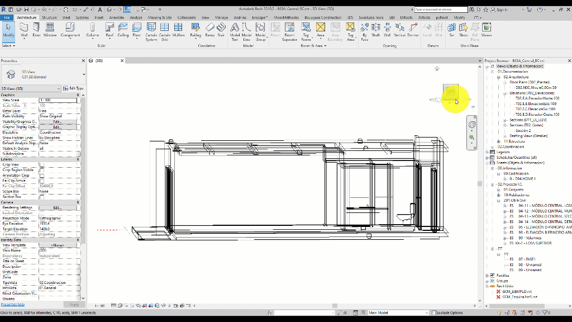
Task: Activate the Floor tool
Action: [x=137, y=30]
